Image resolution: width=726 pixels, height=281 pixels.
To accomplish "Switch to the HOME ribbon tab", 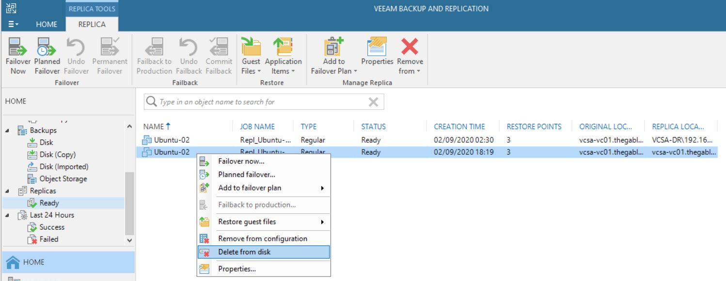I will [46, 24].
